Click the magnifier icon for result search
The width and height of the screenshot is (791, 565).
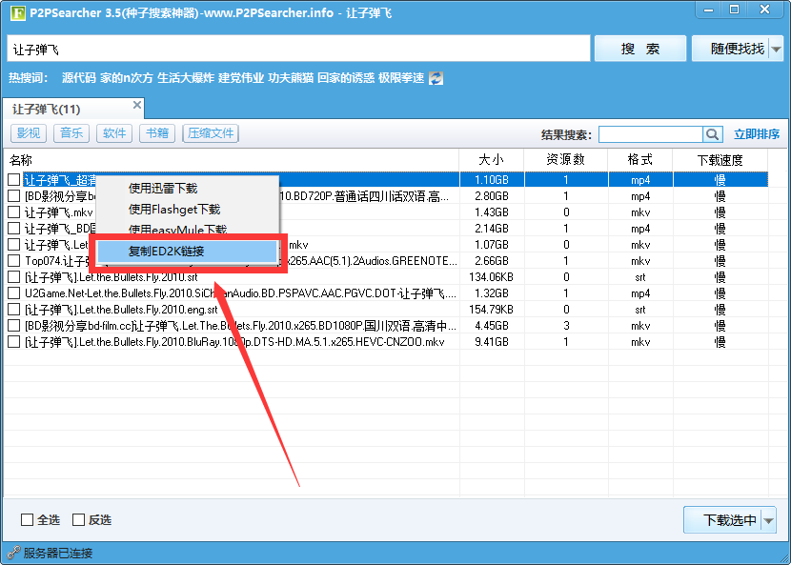point(712,134)
